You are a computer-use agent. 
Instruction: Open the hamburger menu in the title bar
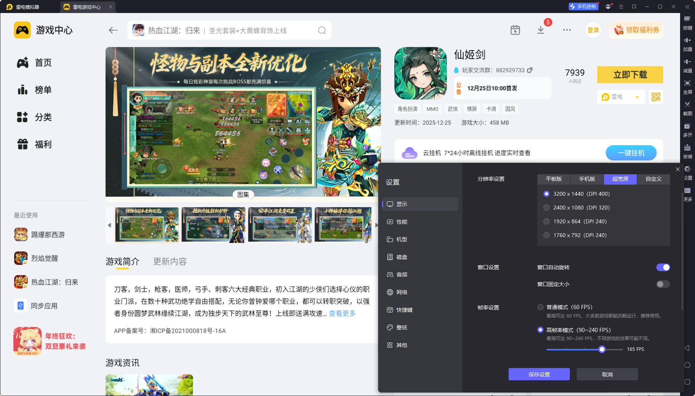click(x=621, y=7)
